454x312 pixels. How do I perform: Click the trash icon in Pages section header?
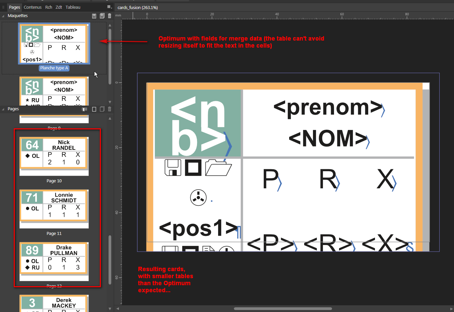point(110,109)
